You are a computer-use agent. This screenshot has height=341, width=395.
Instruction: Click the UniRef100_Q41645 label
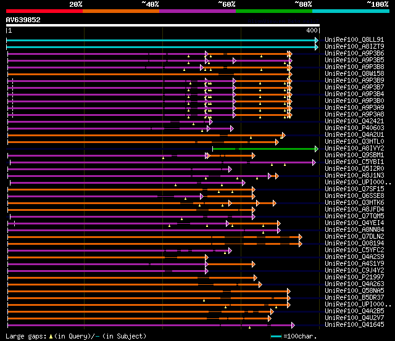(x=354, y=325)
